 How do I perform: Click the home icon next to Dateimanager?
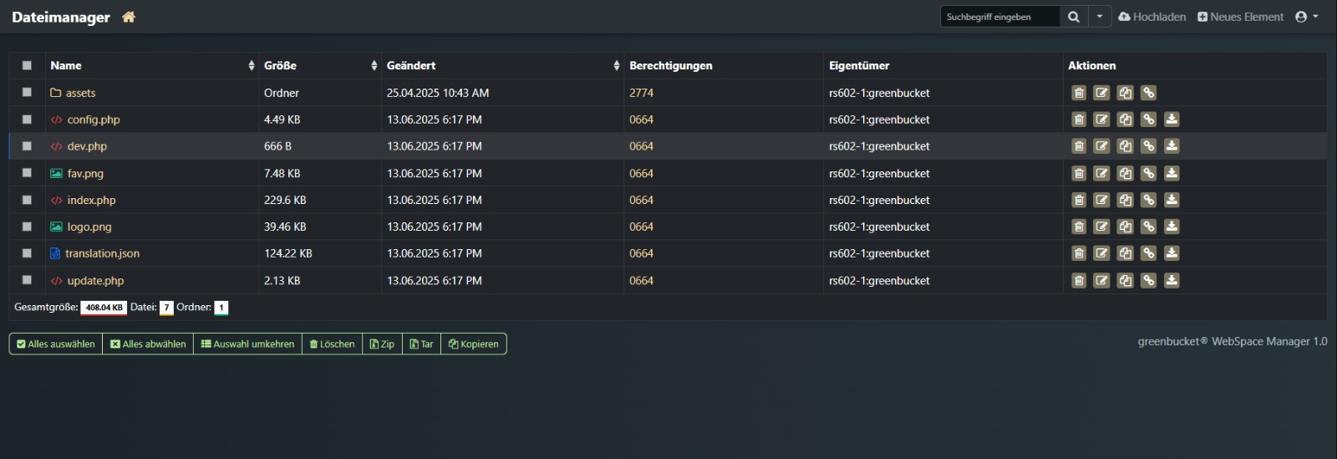(129, 17)
